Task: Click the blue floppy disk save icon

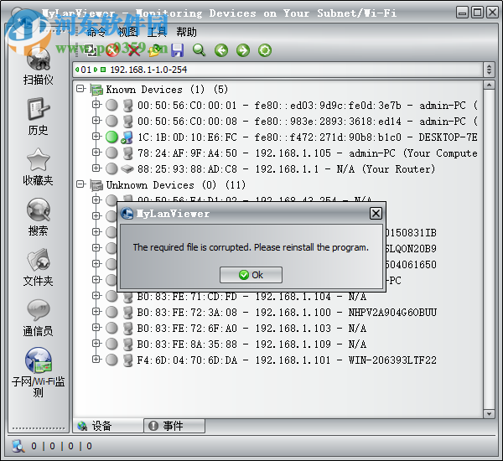Action: click(x=177, y=50)
